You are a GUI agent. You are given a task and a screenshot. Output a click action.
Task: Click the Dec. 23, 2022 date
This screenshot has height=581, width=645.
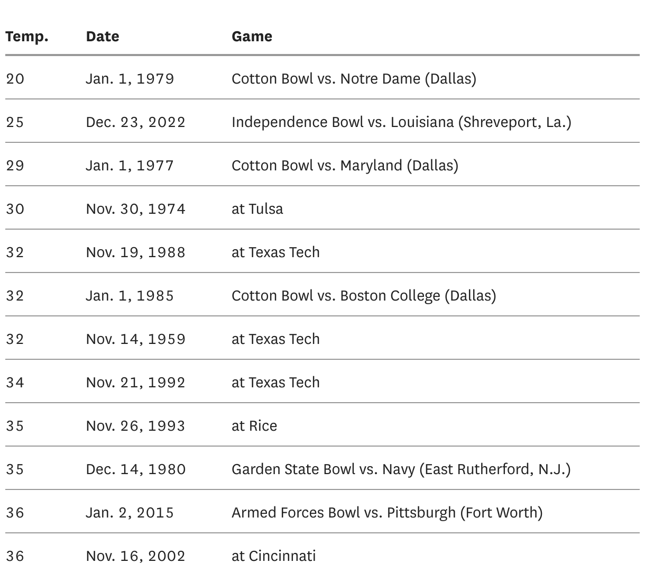click(x=136, y=122)
